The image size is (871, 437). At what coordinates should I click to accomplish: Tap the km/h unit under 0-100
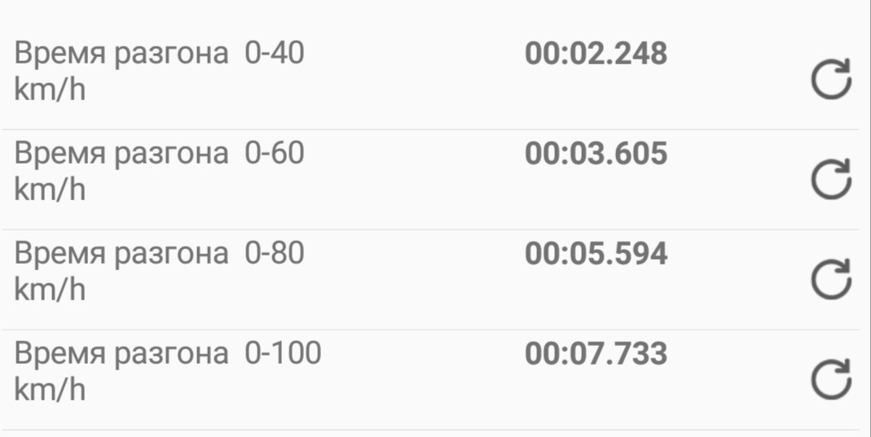click(x=50, y=391)
